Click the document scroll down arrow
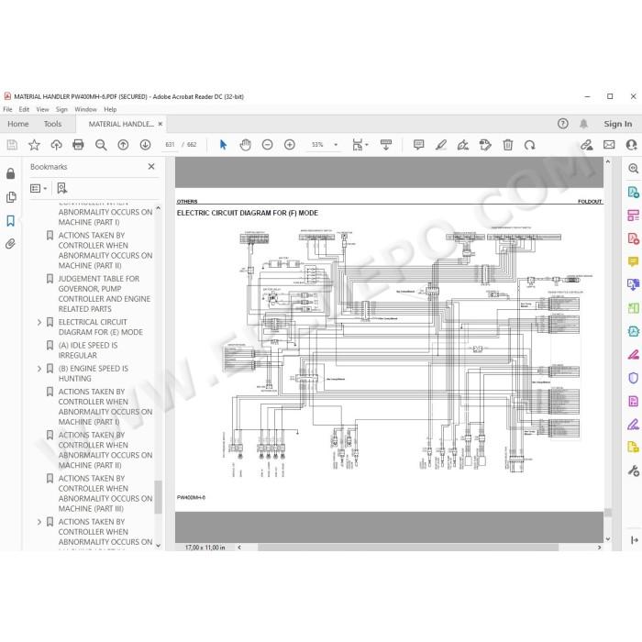The width and height of the screenshot is (642, 642). 608,539
